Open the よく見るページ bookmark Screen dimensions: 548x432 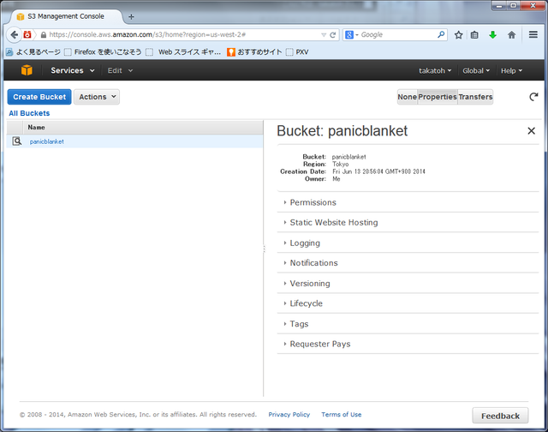pyautogui.click(x=33, y=51)
